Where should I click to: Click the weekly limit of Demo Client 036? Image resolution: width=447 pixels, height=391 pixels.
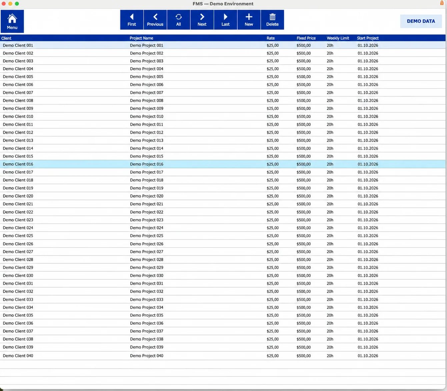[x=330, y=323]
